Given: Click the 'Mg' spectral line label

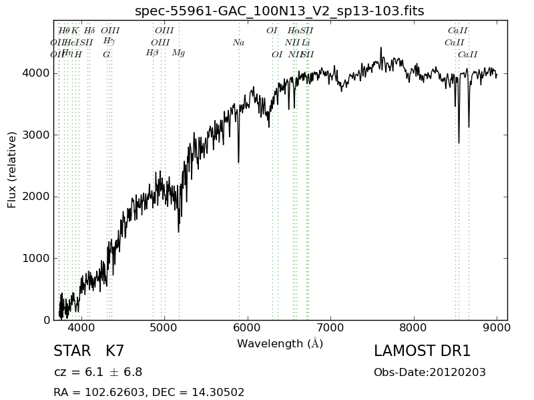Looking at the screenshot, I should point(178,53).
